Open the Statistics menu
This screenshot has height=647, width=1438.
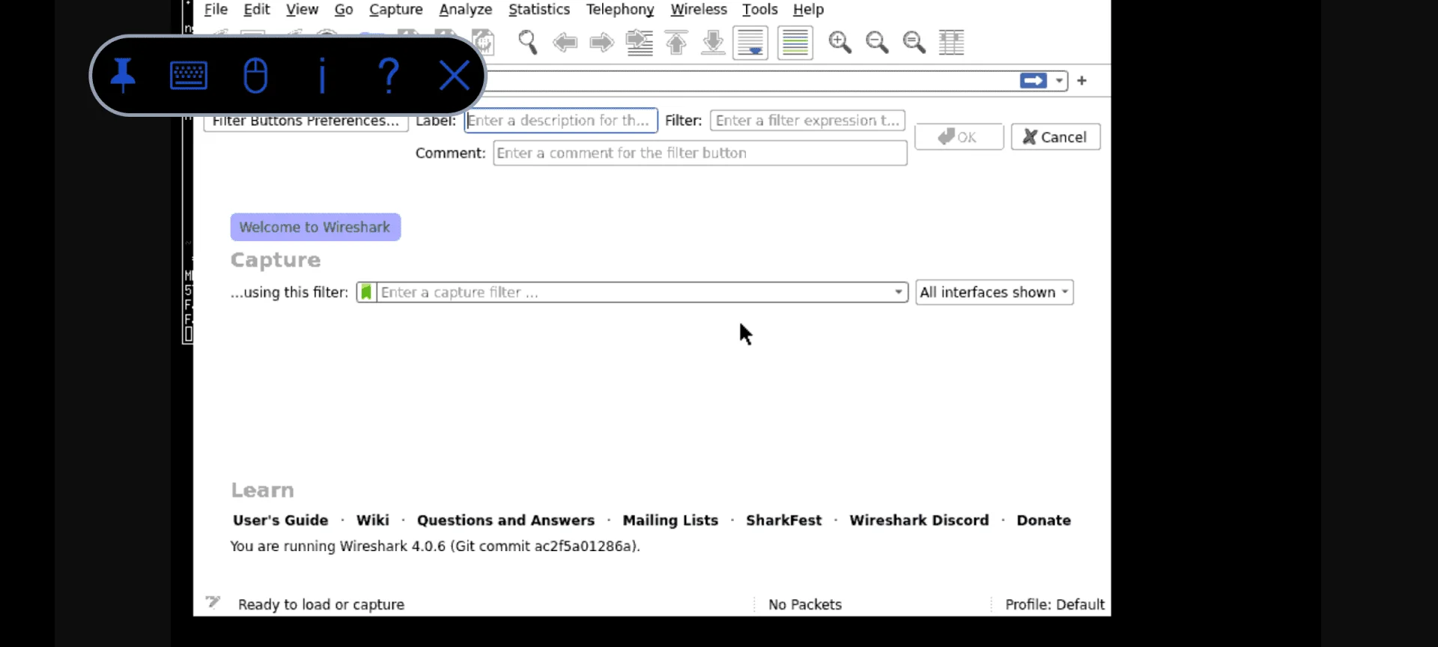tap(539, 9)
